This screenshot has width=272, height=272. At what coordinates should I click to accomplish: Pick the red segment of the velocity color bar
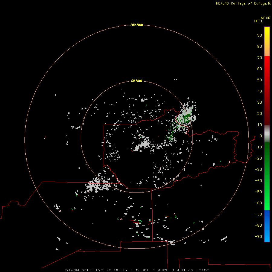[267, 90]
